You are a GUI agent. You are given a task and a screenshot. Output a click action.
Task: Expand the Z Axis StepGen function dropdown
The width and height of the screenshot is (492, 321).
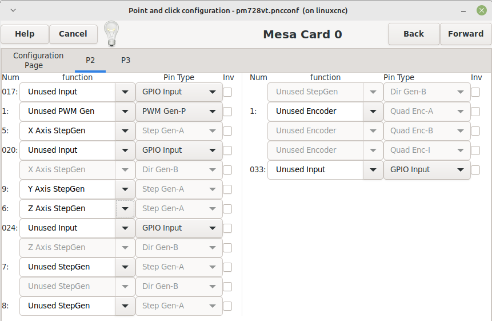click(125, 208)
